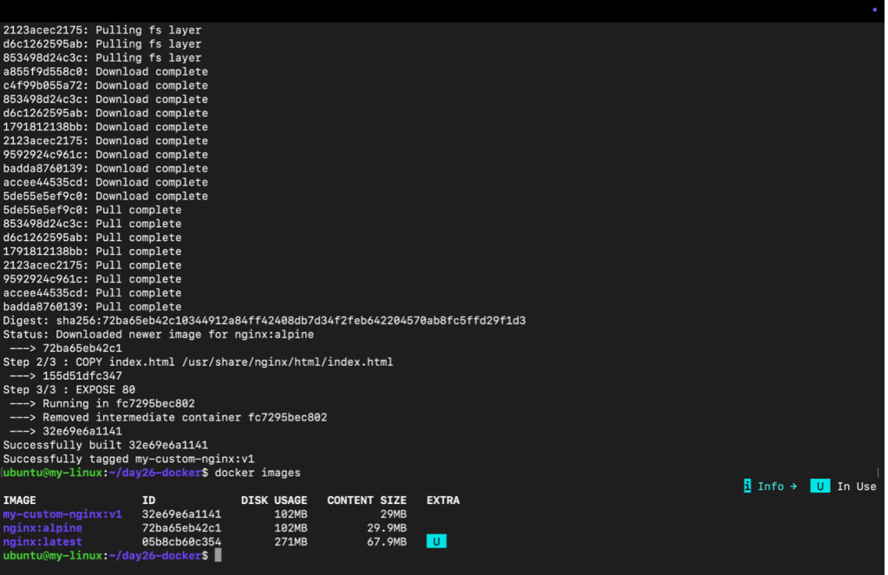Click the IMAGE column header
Image resolution: width=888 pixels, height=575 pixels.
click(x=19, y=500)
